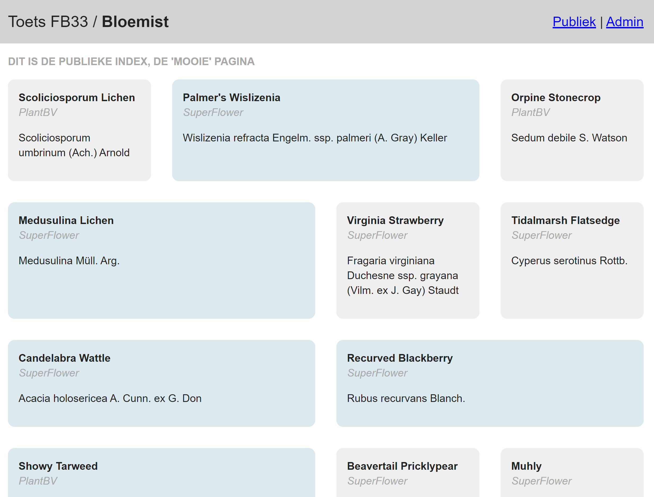Click the Rubus recurvans Blanch. text

click(406, 398)
